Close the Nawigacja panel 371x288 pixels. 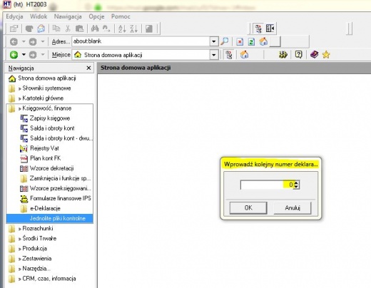pyautogui.click(x=88, y=68)
